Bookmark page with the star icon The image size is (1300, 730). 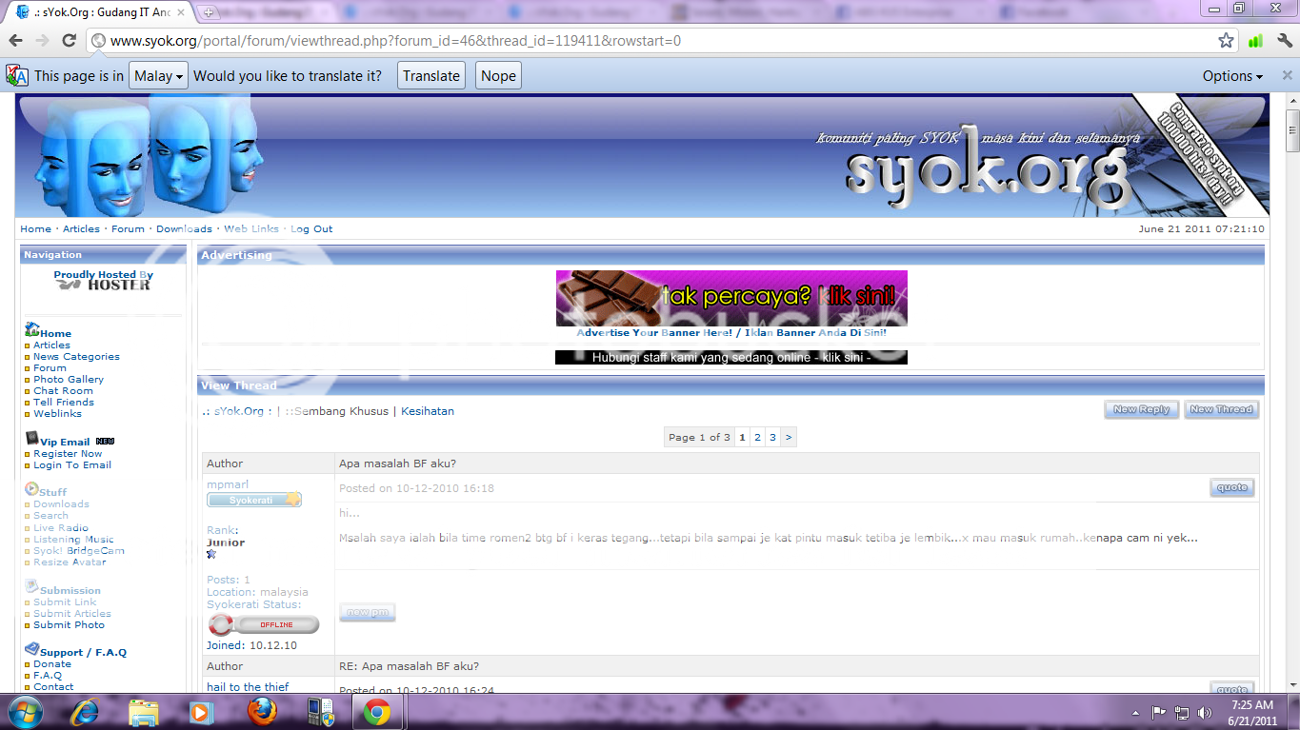click(x=1227, y=41)
